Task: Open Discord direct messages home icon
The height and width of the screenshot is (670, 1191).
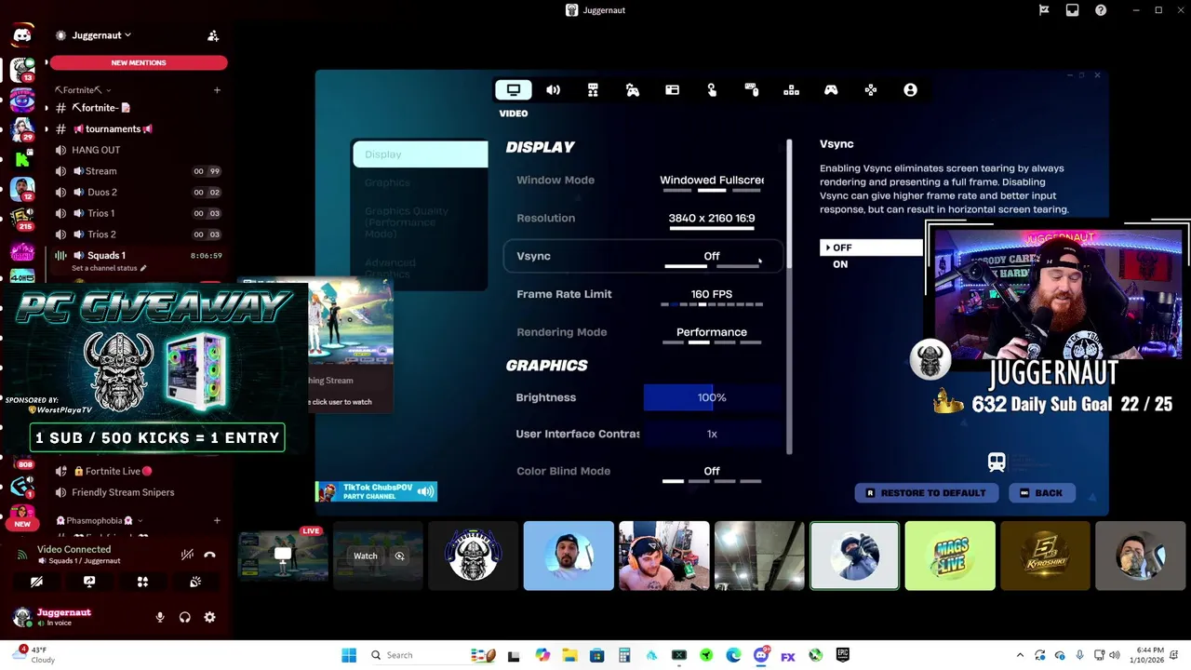Action: point(22,35)
